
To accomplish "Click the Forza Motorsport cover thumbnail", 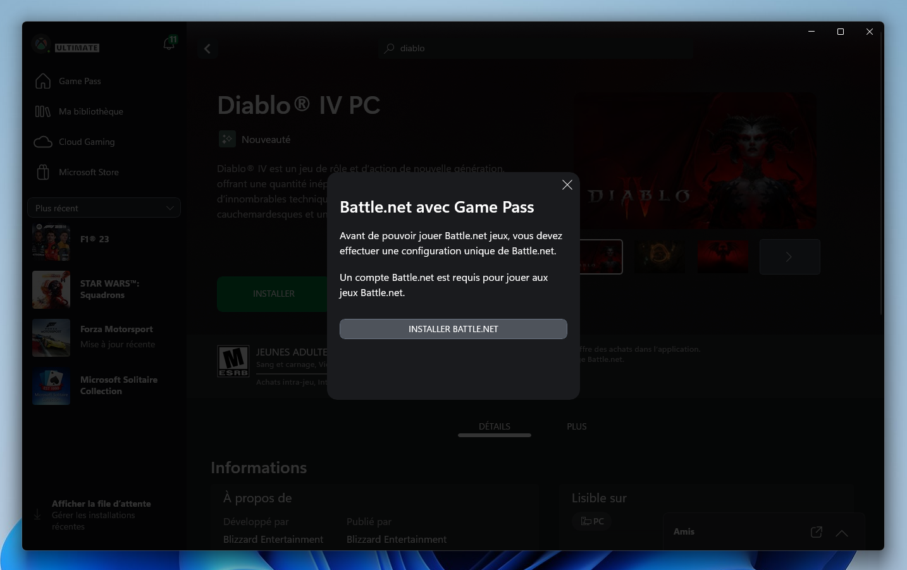I will point(51,338).
